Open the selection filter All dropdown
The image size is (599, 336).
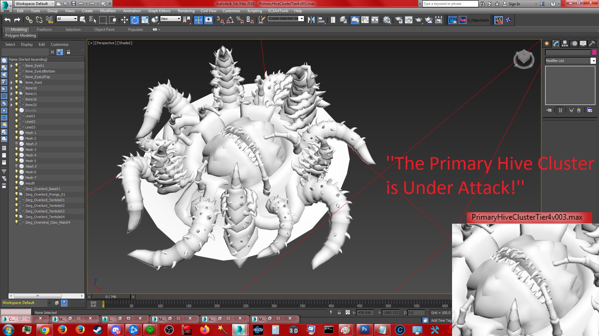[x=67, y=19]
